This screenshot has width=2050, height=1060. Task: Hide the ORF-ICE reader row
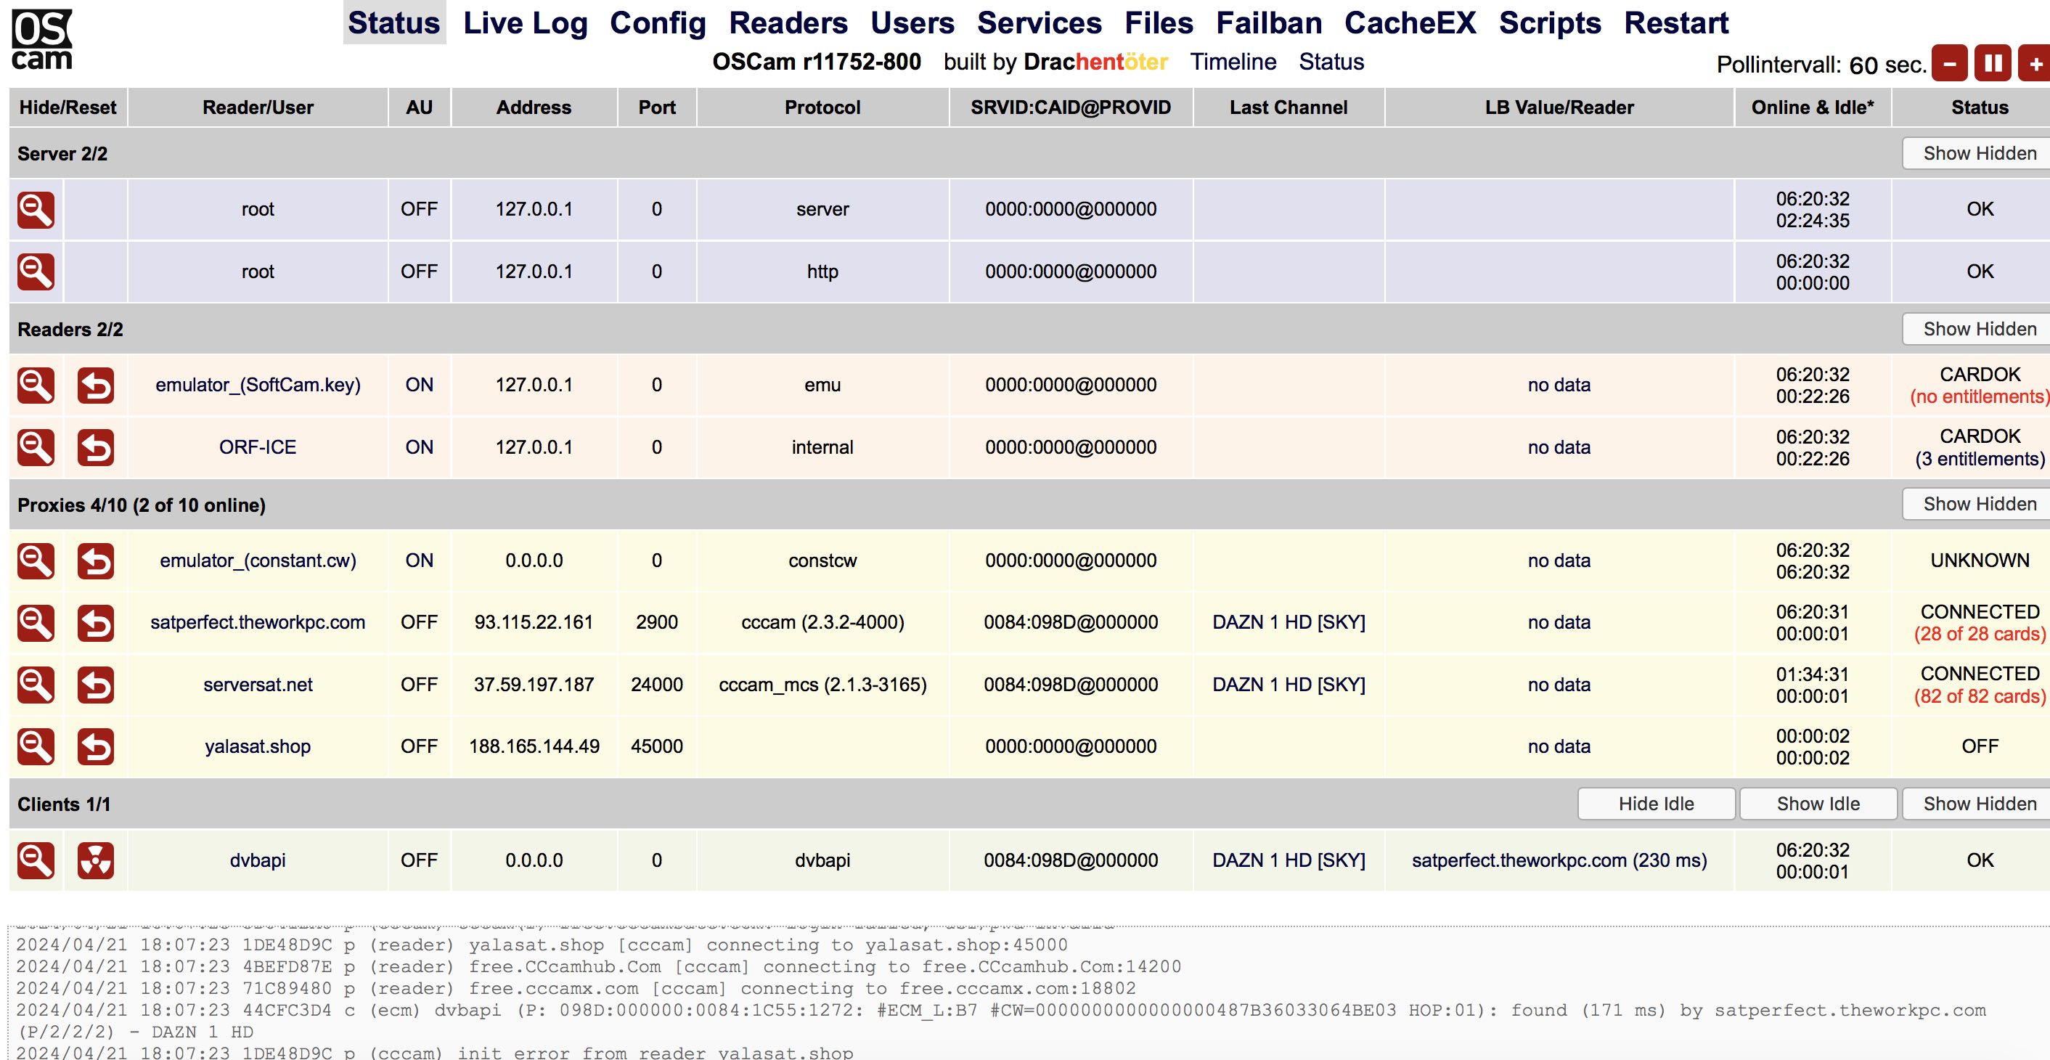[36, 447]
